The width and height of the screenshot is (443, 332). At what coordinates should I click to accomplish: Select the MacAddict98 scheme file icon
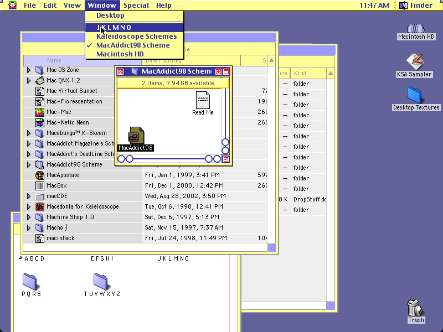pyautogui.click(x=136, y=135)
